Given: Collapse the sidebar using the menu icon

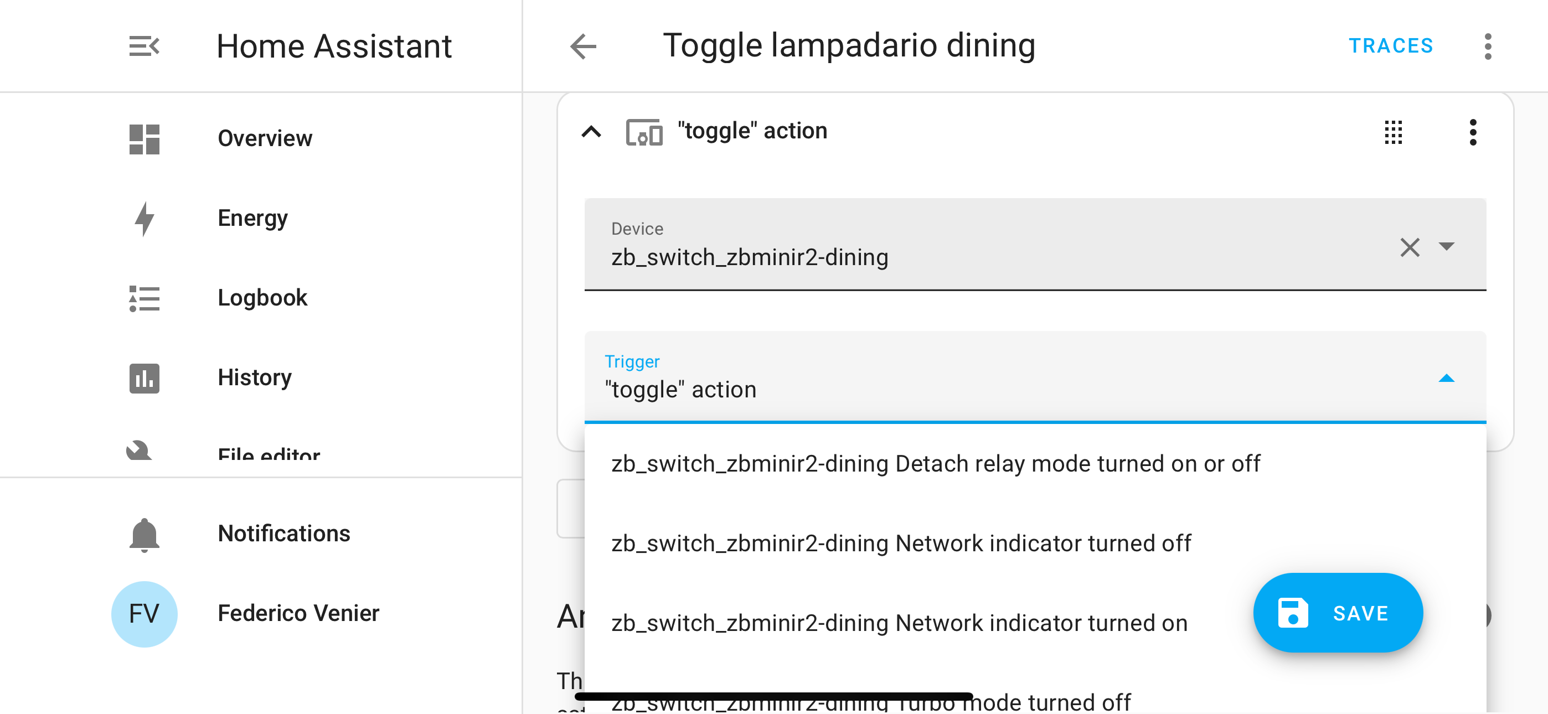Looking at the screenshot, I should tap(144, 46).
